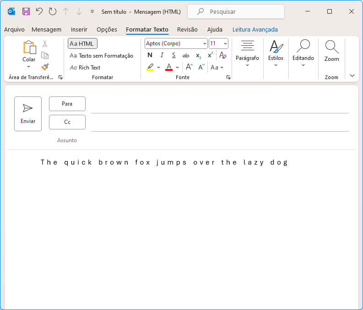The width and height of the screenshot is (363, 310).
Task: Click the Cut scissors icon
Action: tap(45, 43)
